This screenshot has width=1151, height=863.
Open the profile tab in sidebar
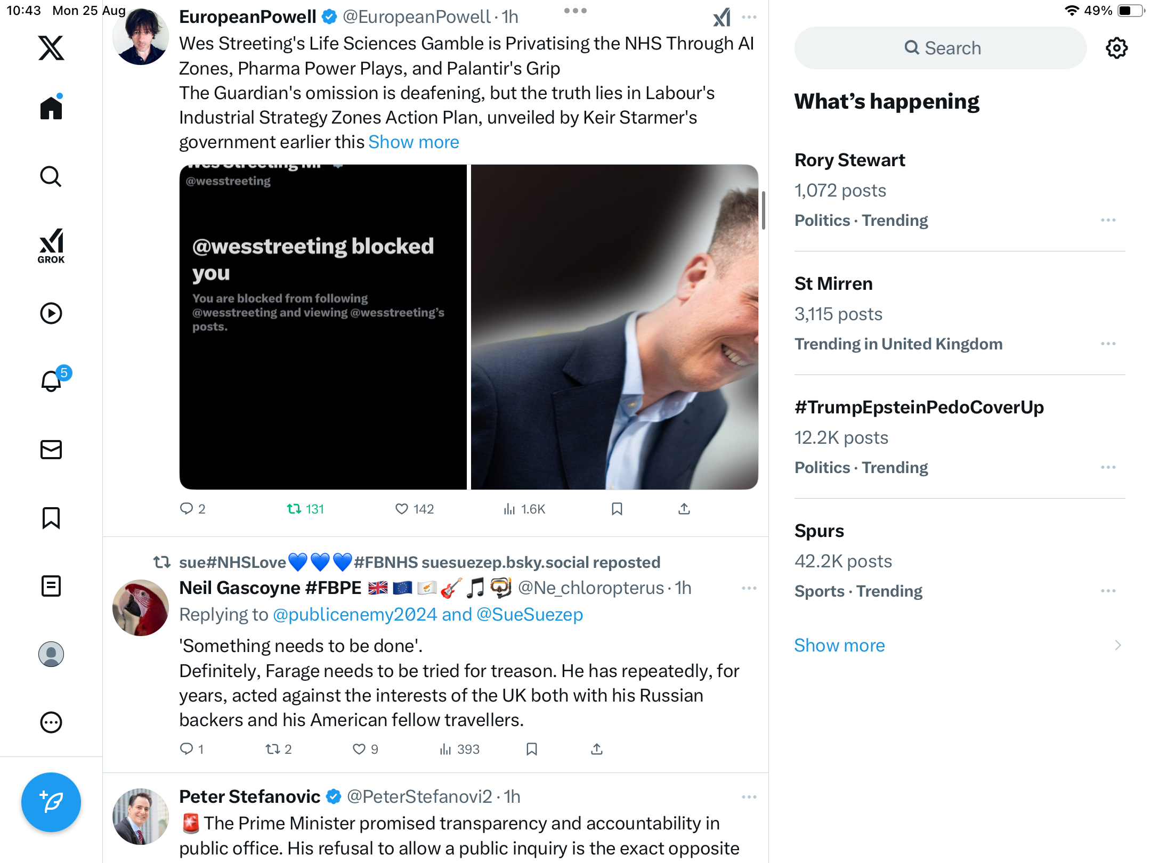pyautogui.click(x=51, y=654)
